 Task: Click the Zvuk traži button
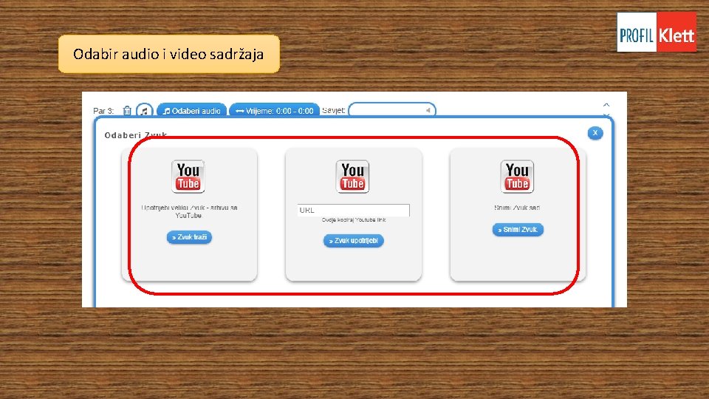pyautogui.click(x=189, y=237)
